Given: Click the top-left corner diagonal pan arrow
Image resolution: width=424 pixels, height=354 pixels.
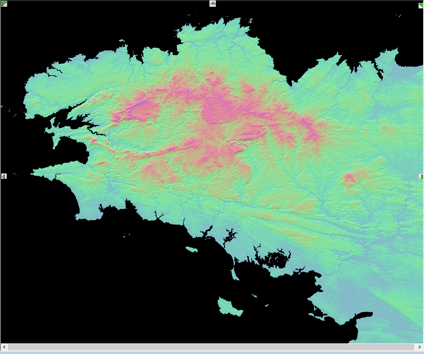Looking at the screenshot, I should point(4,3).
